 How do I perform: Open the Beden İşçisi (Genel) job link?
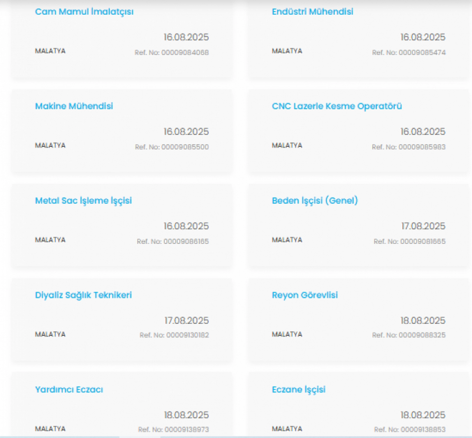click(x=315, y=201)
